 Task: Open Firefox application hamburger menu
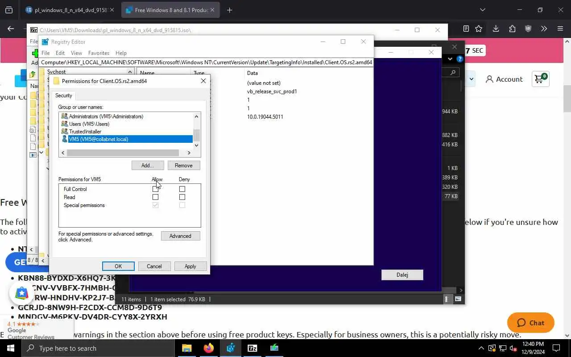pos(560,29)
